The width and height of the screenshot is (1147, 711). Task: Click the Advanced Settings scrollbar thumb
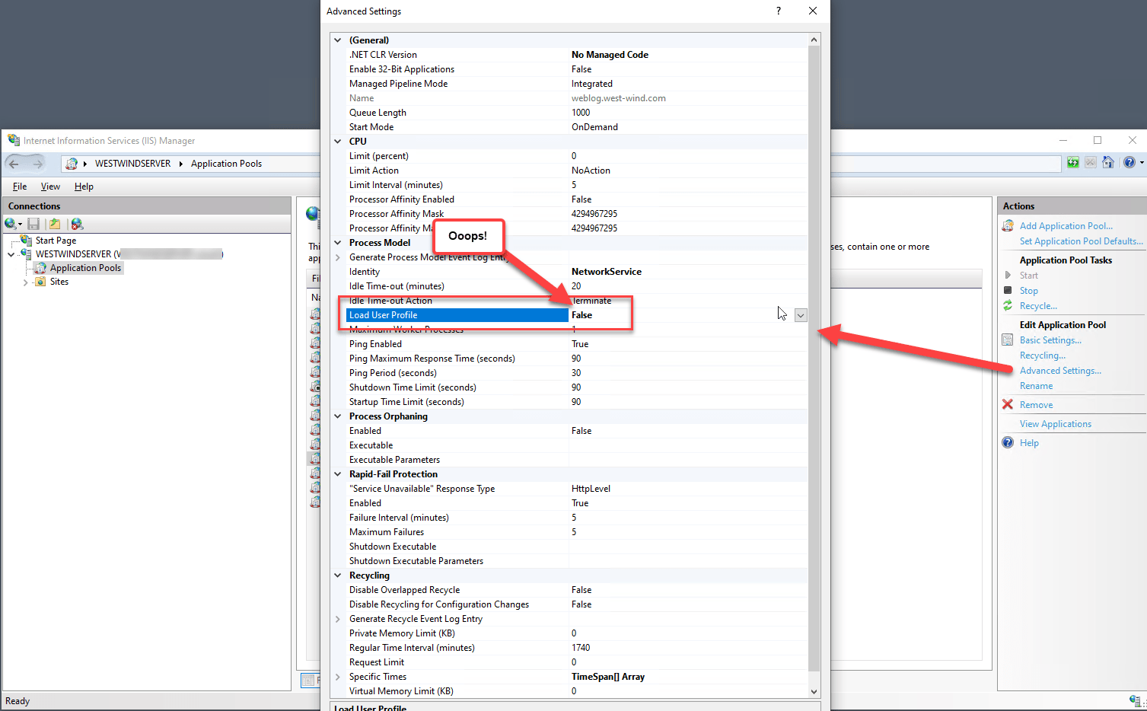pyautogui.click(x=814, y=359)
